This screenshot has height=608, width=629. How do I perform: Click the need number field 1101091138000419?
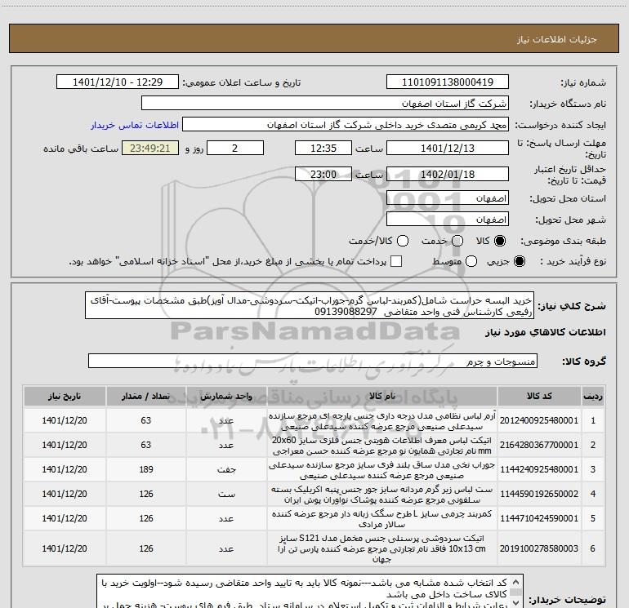point(448,82)
